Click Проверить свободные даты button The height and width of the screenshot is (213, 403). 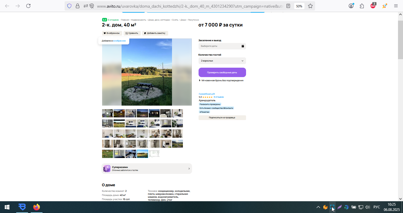point(222,72)
